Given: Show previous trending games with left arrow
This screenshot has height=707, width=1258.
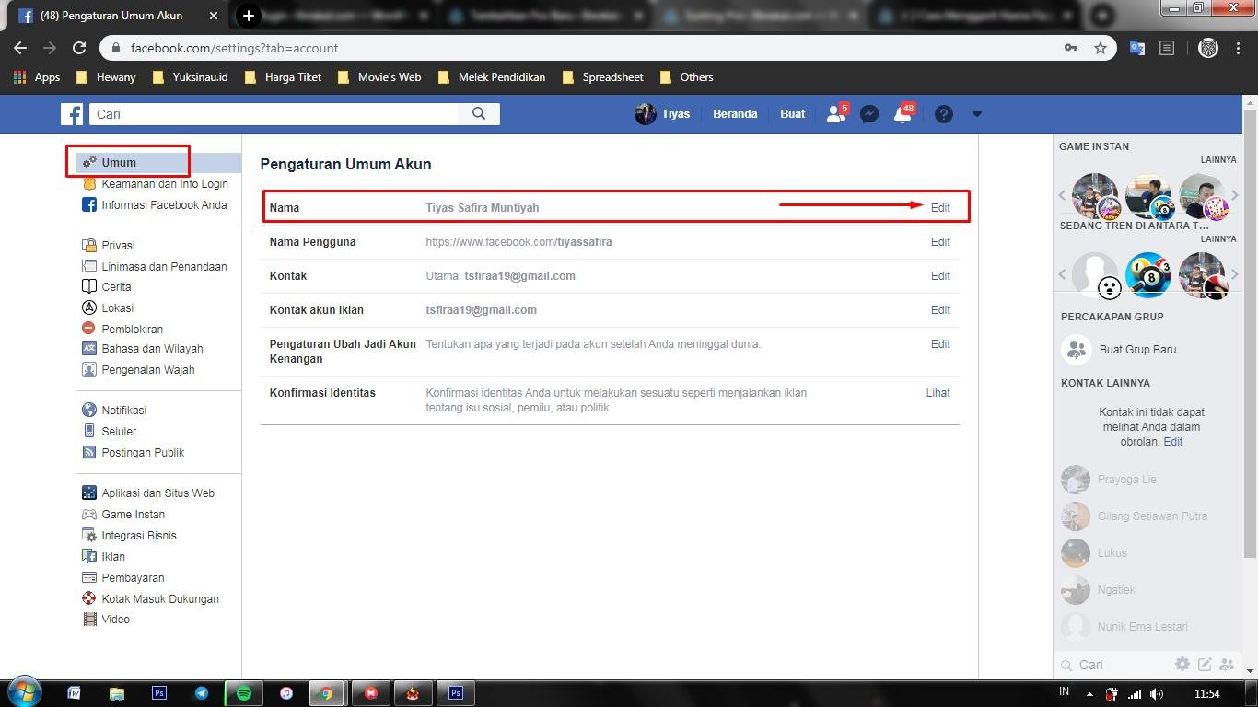Looking at the screenshot, I should pos(1062,274).
